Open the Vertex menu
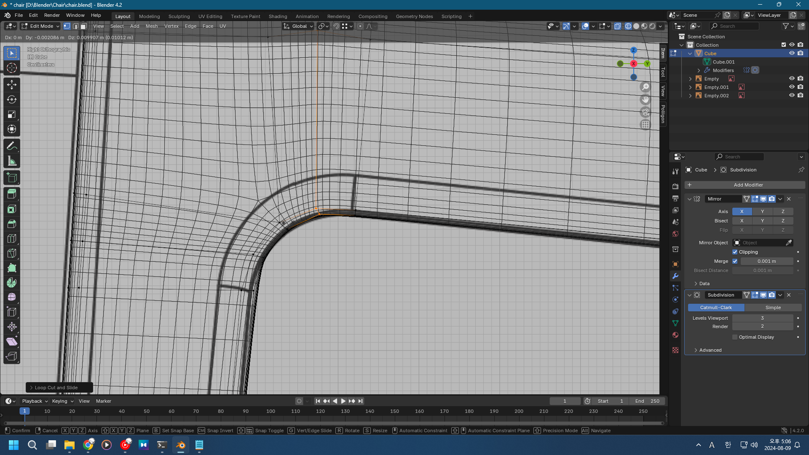809x455 pixels. (171, 26)
